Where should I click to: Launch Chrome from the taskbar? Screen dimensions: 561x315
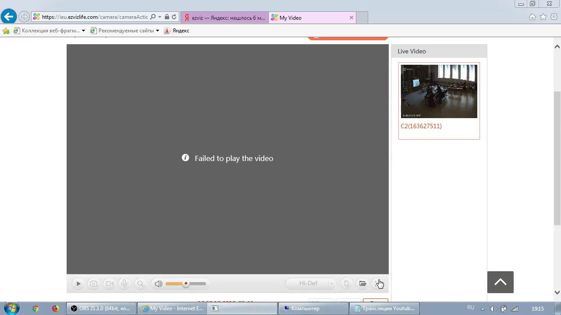[36, 308]
